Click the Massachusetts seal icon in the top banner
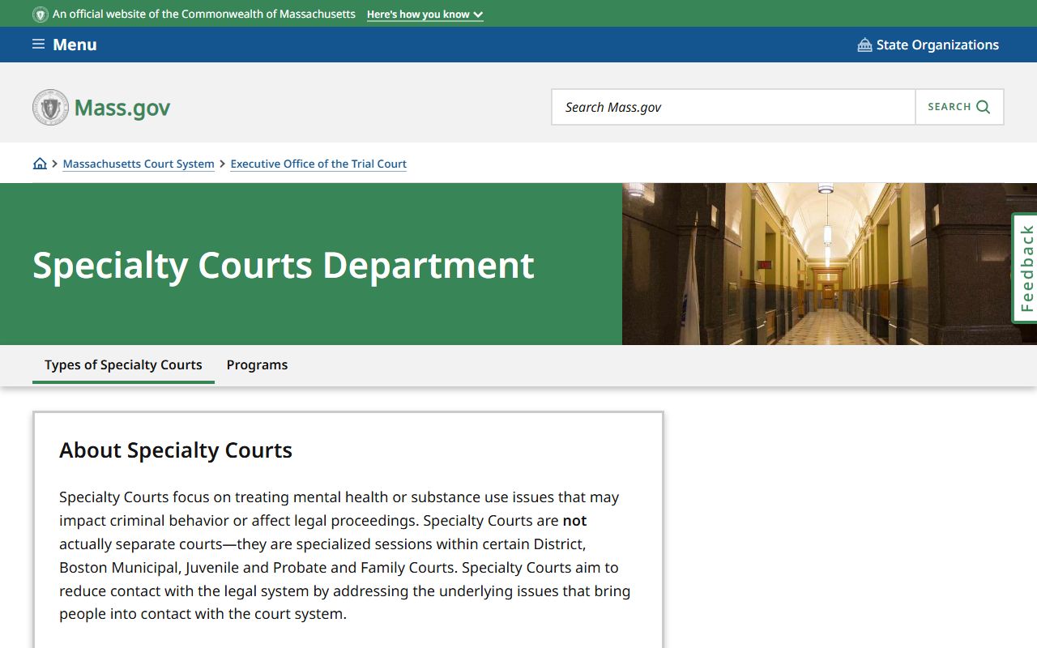 pos(40,15)
